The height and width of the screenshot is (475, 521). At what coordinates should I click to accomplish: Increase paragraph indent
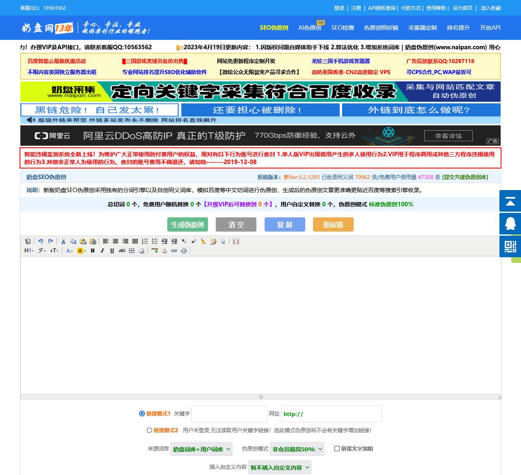click(x=164, y=241)
